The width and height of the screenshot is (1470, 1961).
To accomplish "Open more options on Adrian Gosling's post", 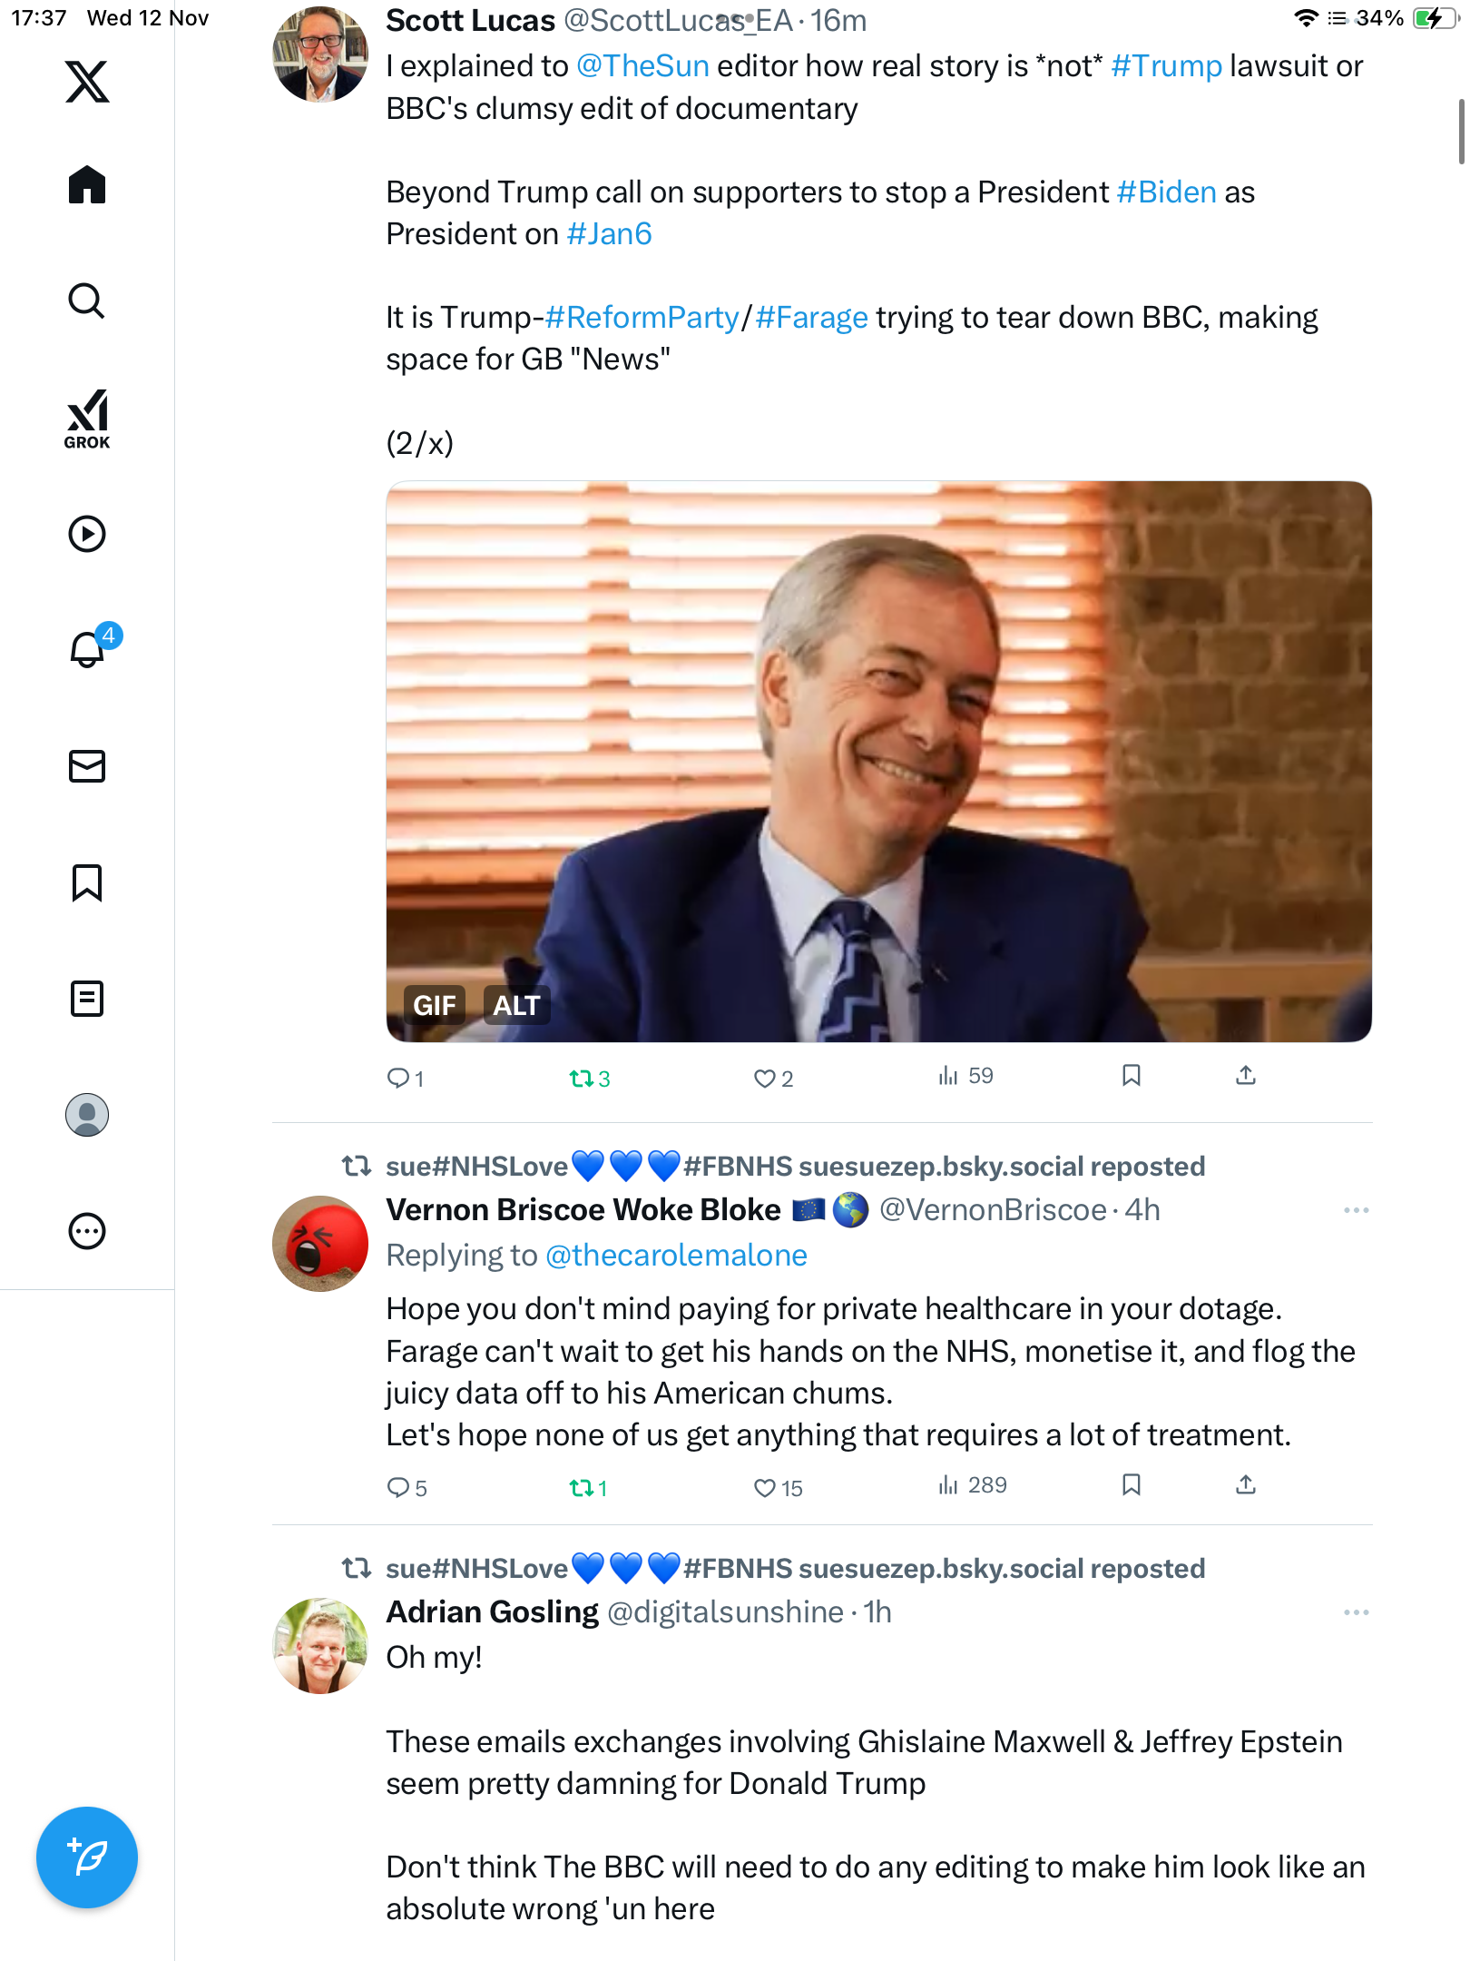I will 1356,1612.
